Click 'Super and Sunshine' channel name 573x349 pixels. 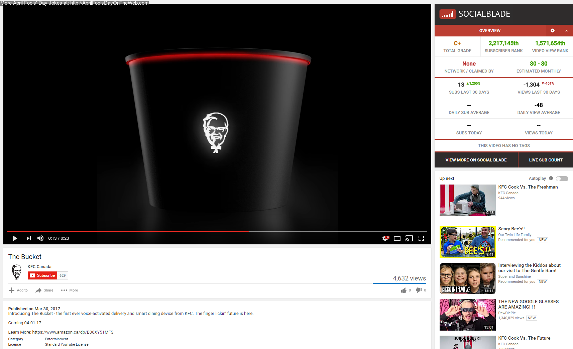click(514, 277)
